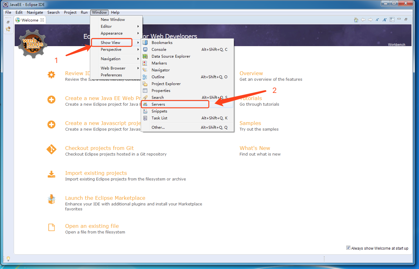
Task: Expand the Appearance submenu arrow
Action: 138,33
